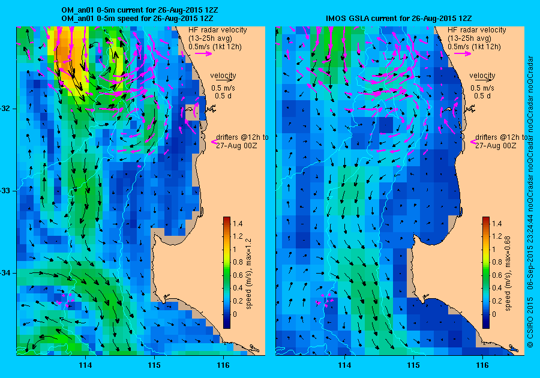The width and height of the screenshot is (540, 378).
Task: Click longitude label '114' under left map
Action: click(85, 365)
